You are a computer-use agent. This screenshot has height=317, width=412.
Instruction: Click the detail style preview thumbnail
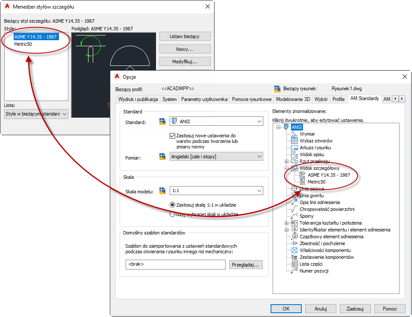(114, 75)
